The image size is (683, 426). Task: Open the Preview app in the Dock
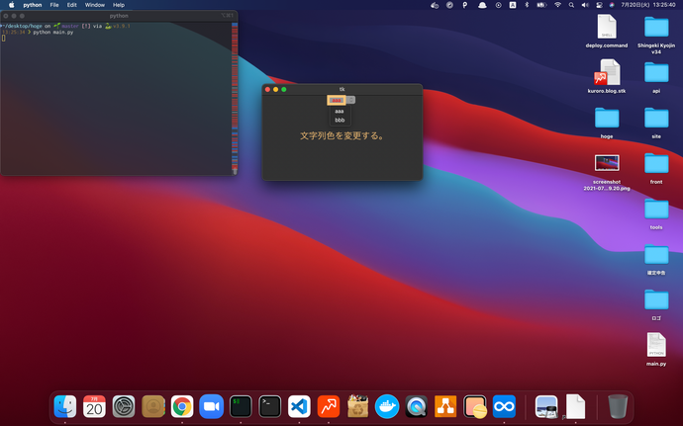click(546, 406)
